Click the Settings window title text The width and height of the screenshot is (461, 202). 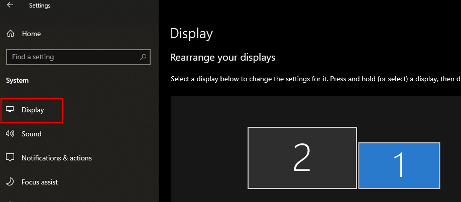pyautogui.click(x=40, y=6)
